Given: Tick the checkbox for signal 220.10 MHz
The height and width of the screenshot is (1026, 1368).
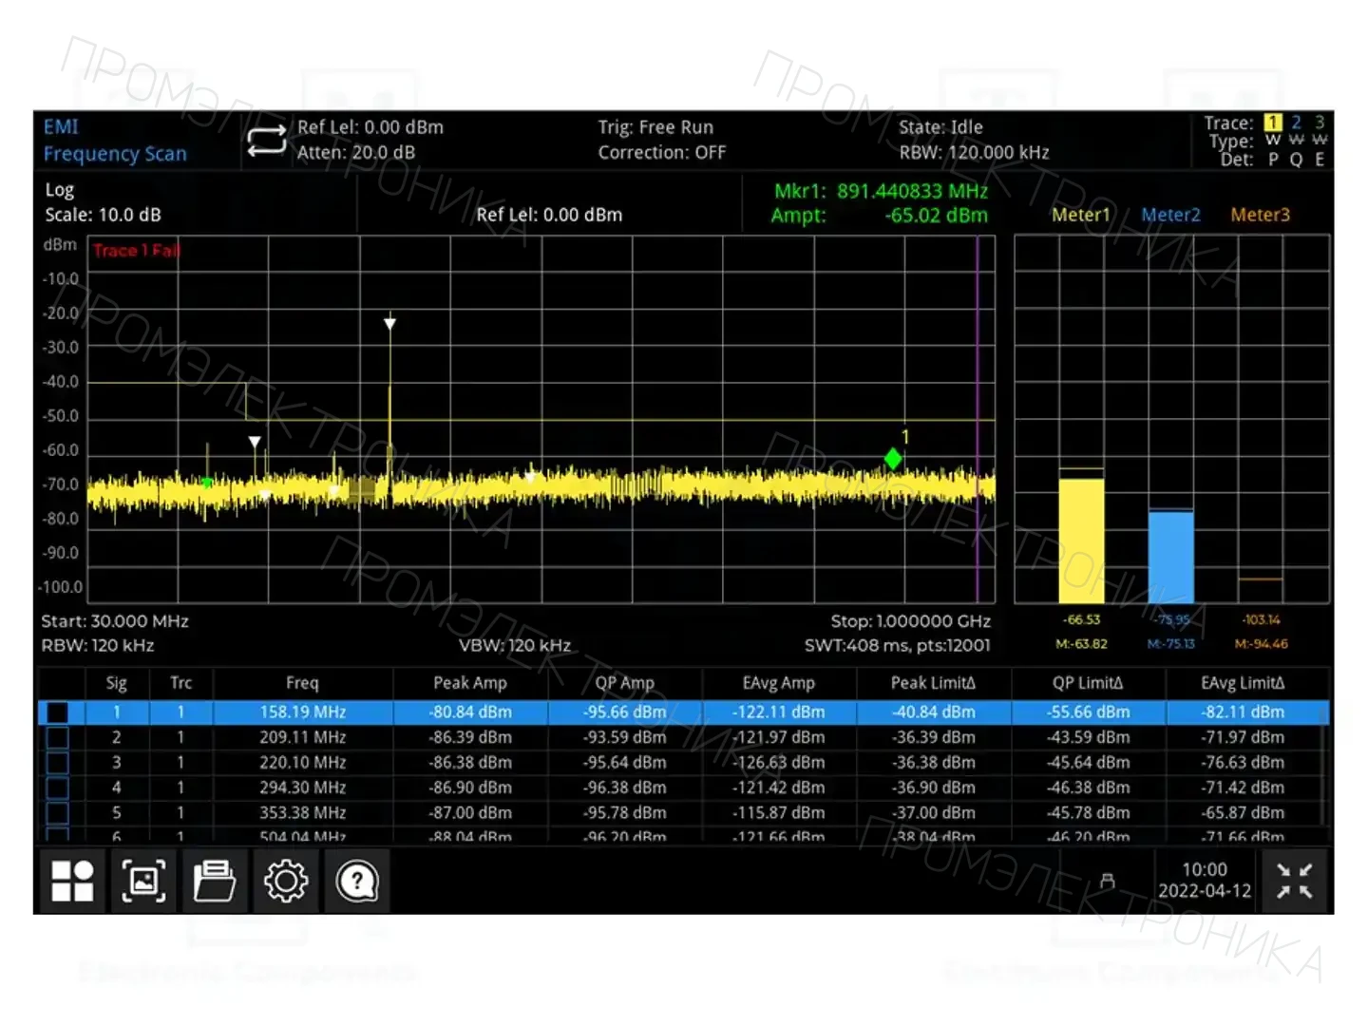Looking at the screenshot, I should point(58,762).
